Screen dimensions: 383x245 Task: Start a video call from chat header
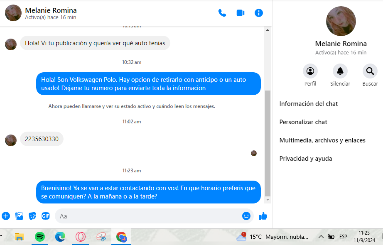241,13
